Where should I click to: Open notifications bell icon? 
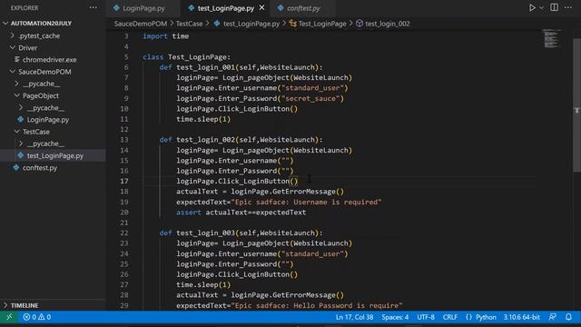coord(568,317)
